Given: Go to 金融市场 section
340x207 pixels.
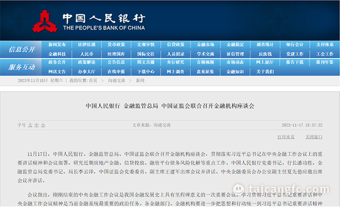Looking at the screenshot, I should pyautogui.click(x=205, y=45).
